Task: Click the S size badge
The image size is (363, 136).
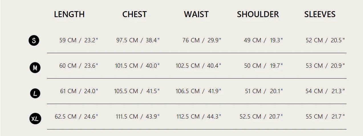Action: point(34,41)
